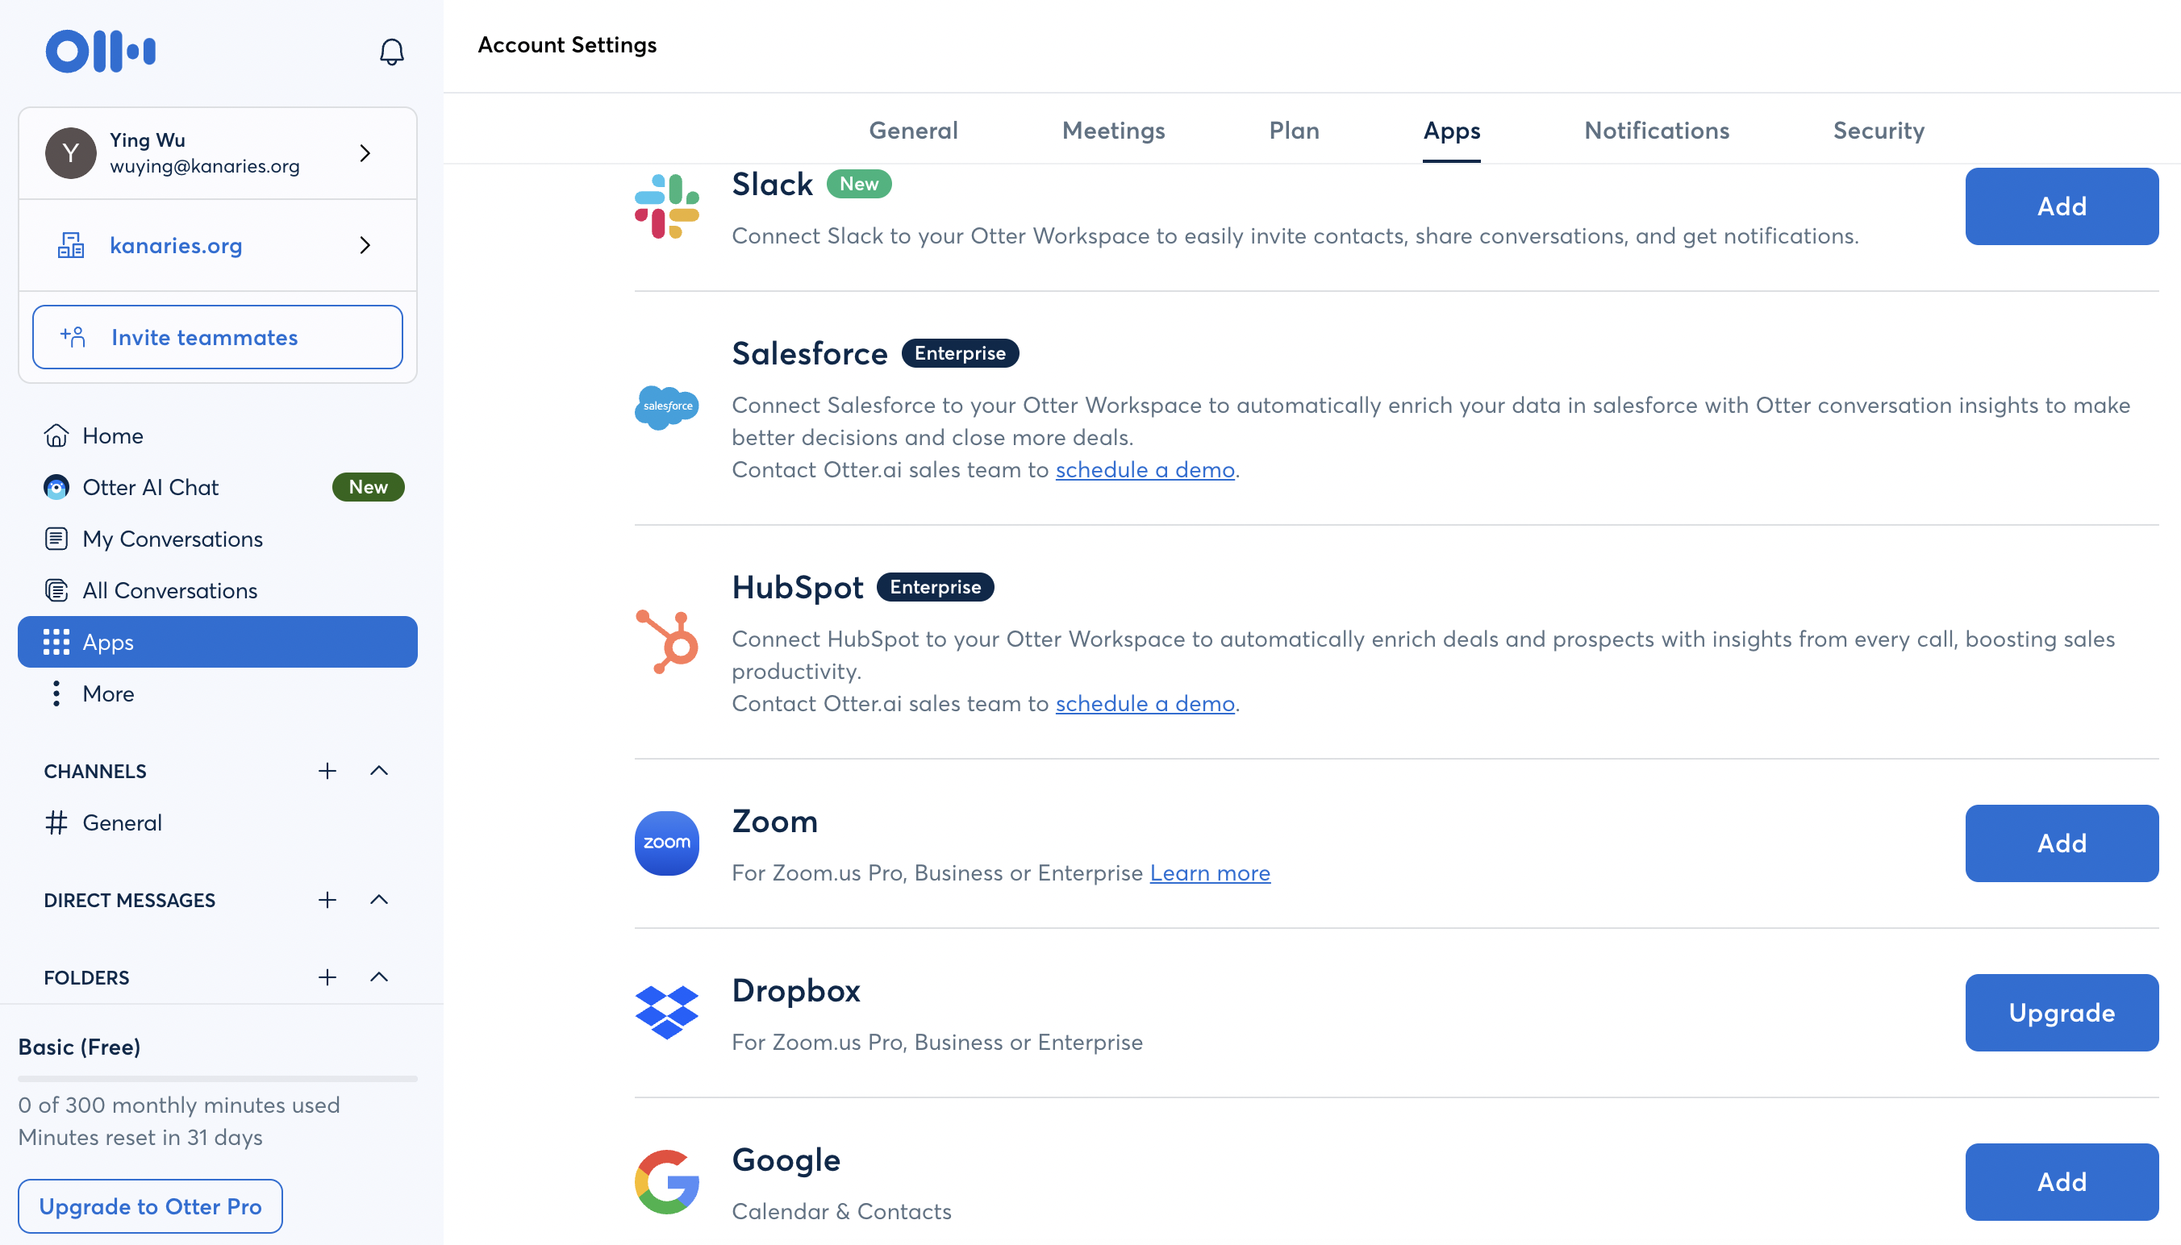Click Salesforce schedule a demo link

pyautogui.click(x=1145, y=470)
